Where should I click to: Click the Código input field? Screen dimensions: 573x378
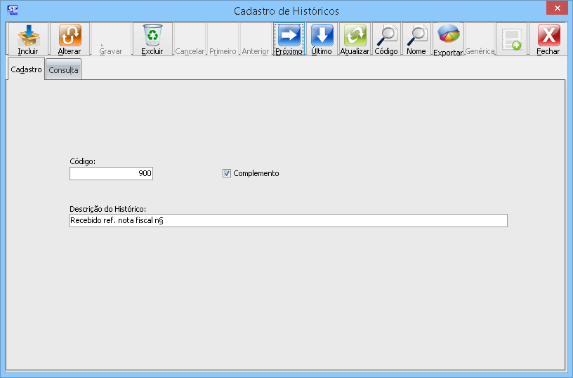point(111,173)
